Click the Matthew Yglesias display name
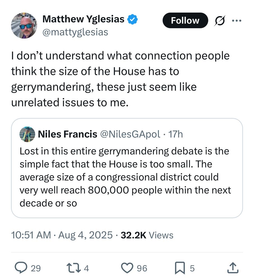The image size is (254, 280). [83, 19]
